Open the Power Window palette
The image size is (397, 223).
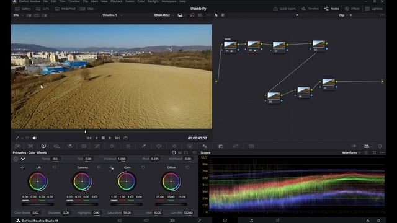pyautogui.click(x=159, y=146)
